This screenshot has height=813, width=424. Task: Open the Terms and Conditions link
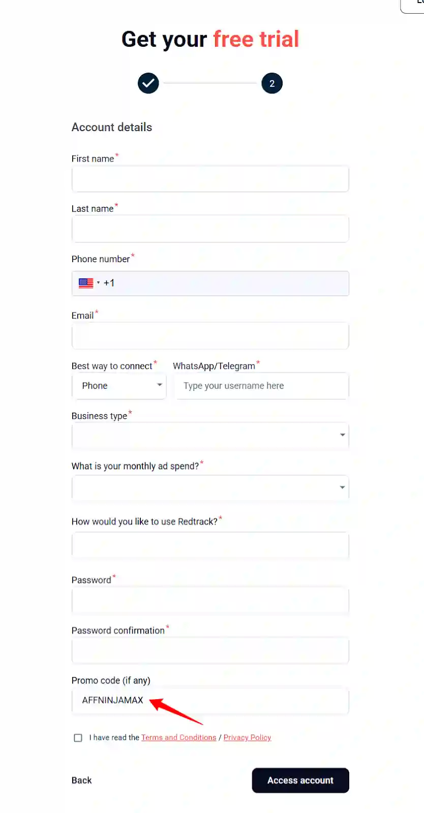(x=178, y=738)
